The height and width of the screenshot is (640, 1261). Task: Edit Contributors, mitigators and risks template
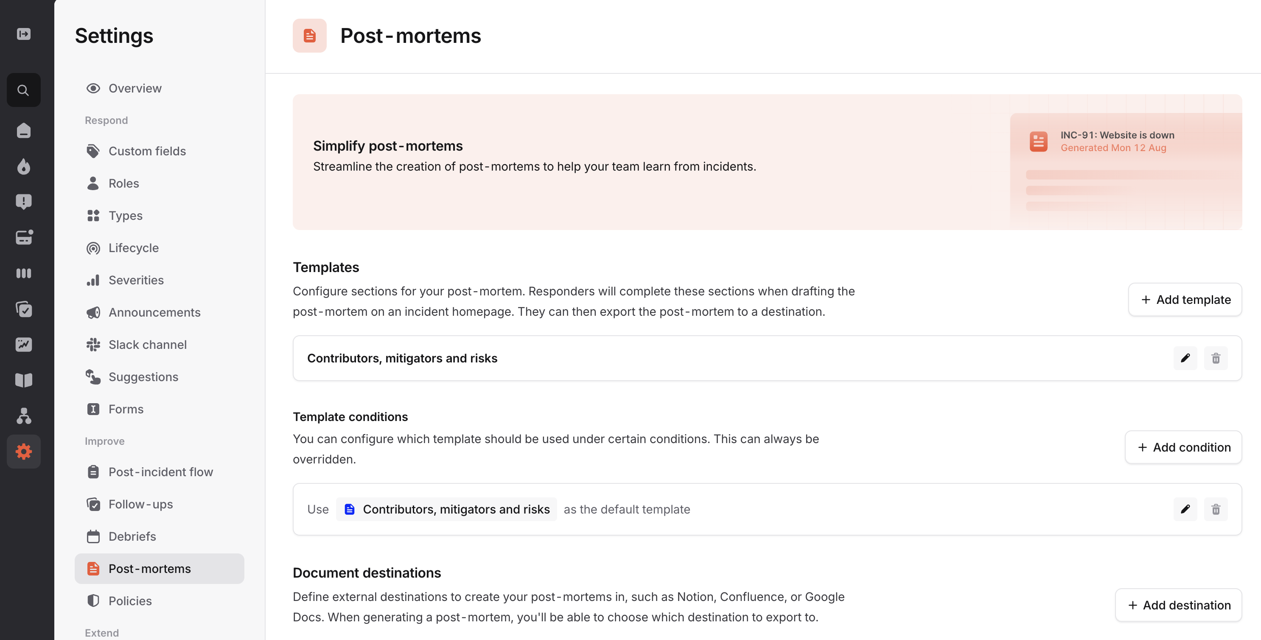coord(1185,359)
